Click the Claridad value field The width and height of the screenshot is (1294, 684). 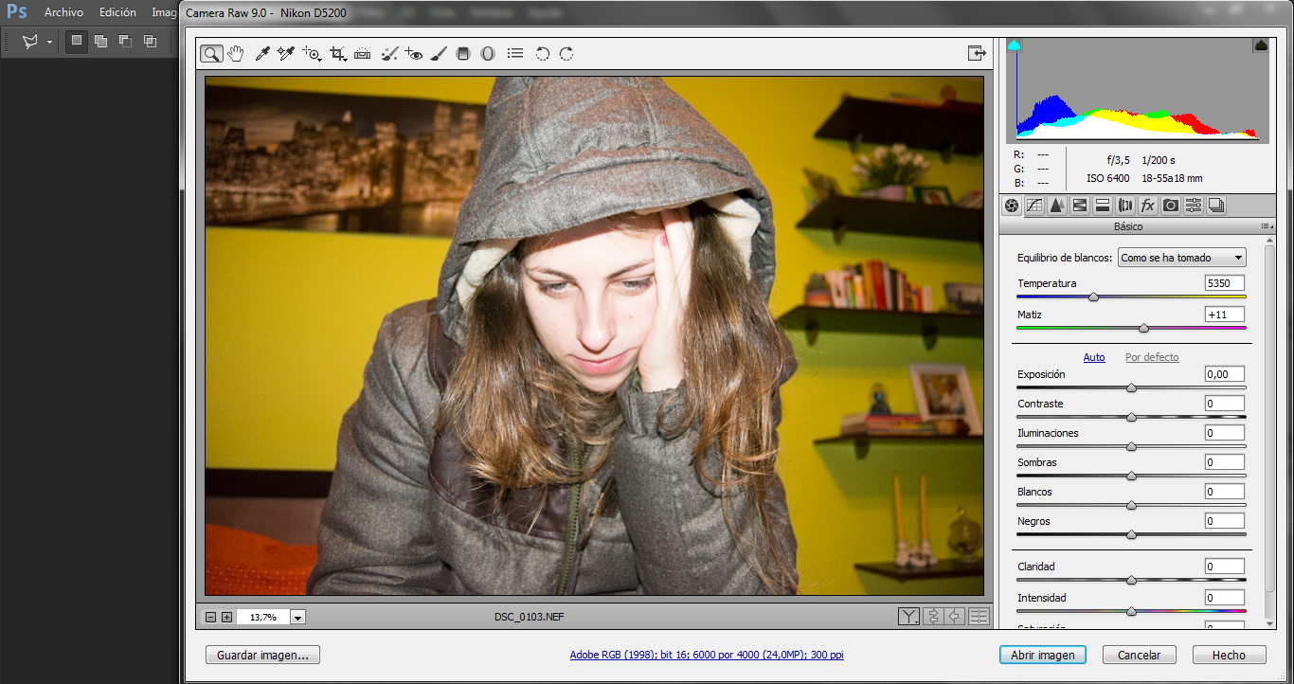tap(1224, 567)
